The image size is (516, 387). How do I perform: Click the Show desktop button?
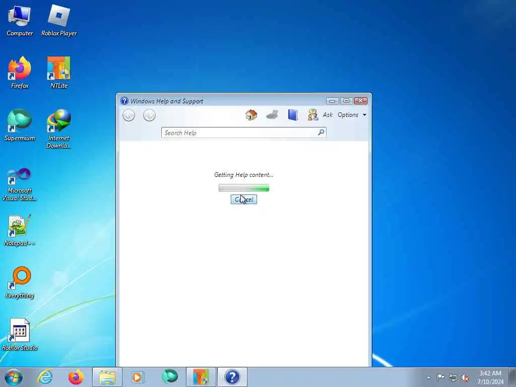(x=512, y=377)
